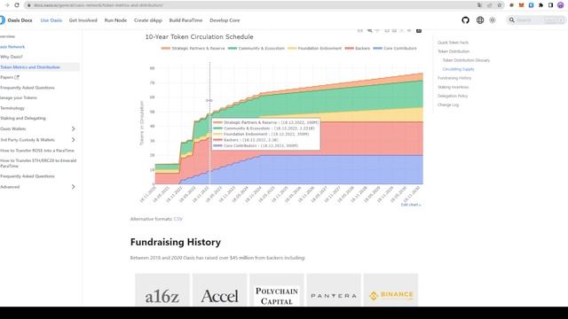Image resolution: width=568 pixels, height=319 pixels.
Task: Toggle Core Contributors legend series
Action: click(395, 48)
